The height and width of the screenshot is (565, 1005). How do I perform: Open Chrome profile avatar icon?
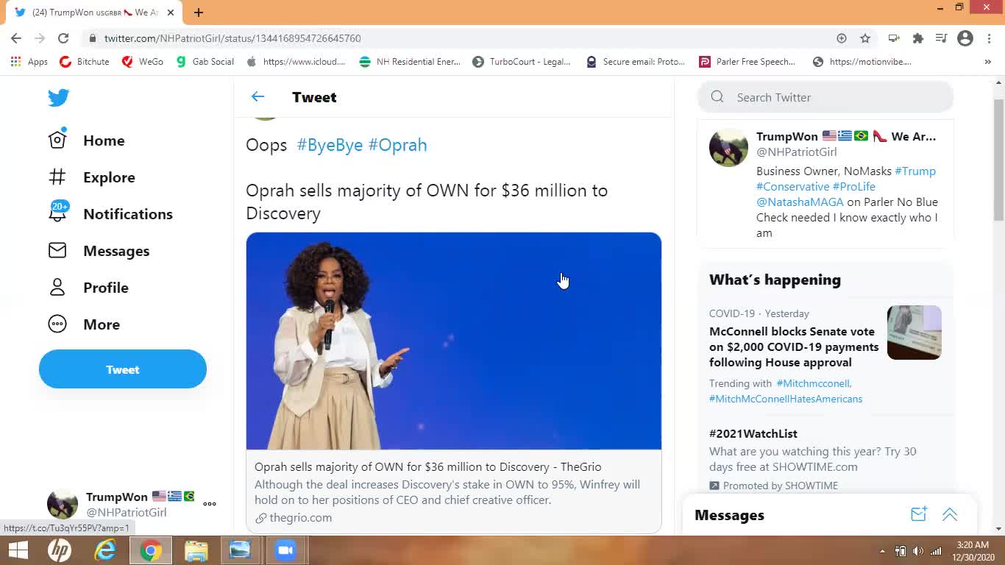tap(965, 38)
